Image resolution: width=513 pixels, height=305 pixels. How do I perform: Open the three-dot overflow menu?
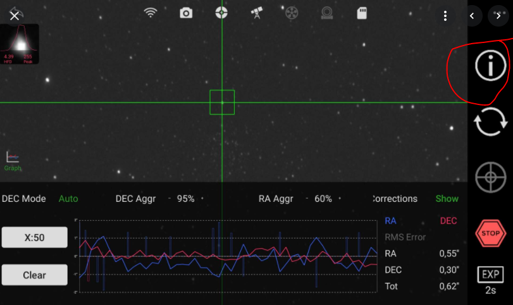pos(445,16)
